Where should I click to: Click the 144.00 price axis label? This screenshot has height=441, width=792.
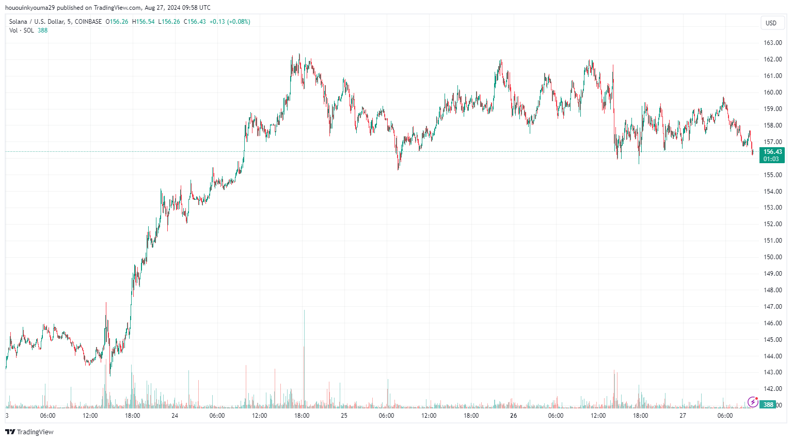point(772,356)
